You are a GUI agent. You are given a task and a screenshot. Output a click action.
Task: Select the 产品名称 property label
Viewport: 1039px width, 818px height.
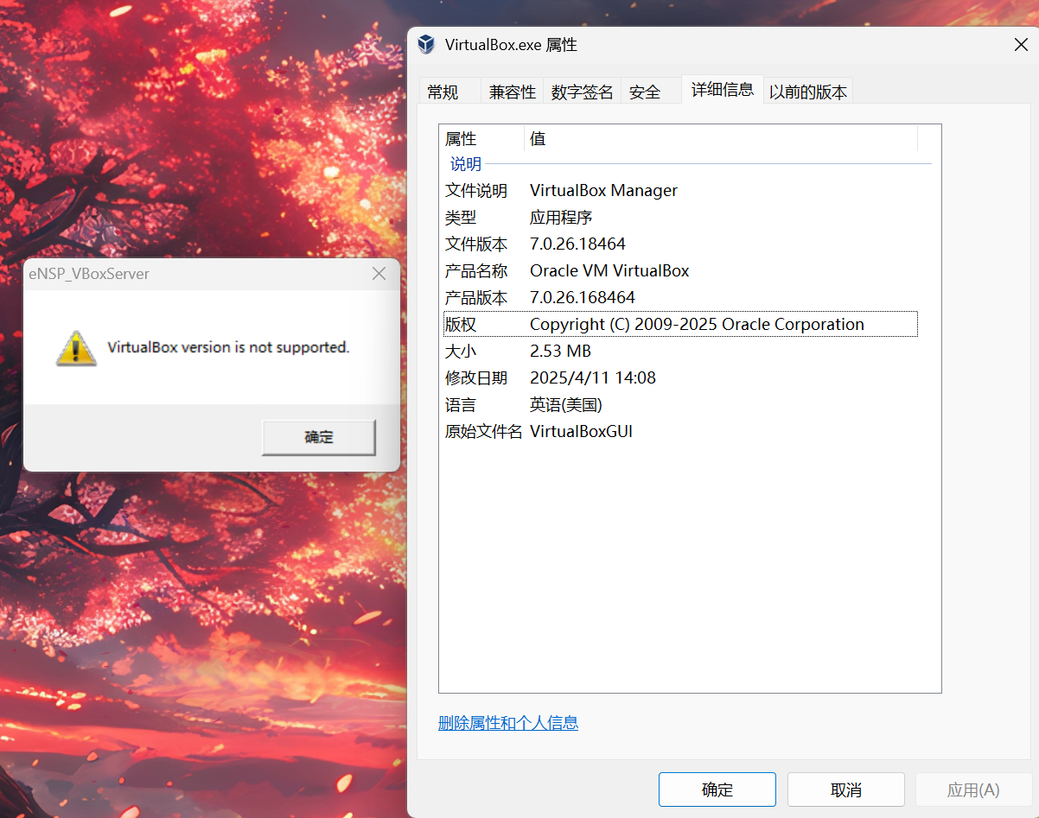click(476, 270)
